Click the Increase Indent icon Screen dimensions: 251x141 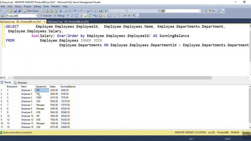[x=129, y=16]
